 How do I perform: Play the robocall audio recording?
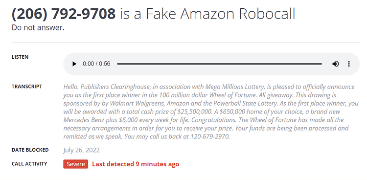(x=74, y=64)
